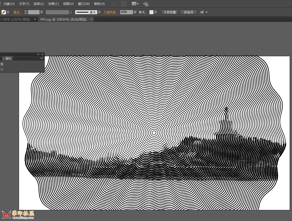Click the align-to selection icon in control bar
This screenshot has height=221, width=292.
point(202,12)
